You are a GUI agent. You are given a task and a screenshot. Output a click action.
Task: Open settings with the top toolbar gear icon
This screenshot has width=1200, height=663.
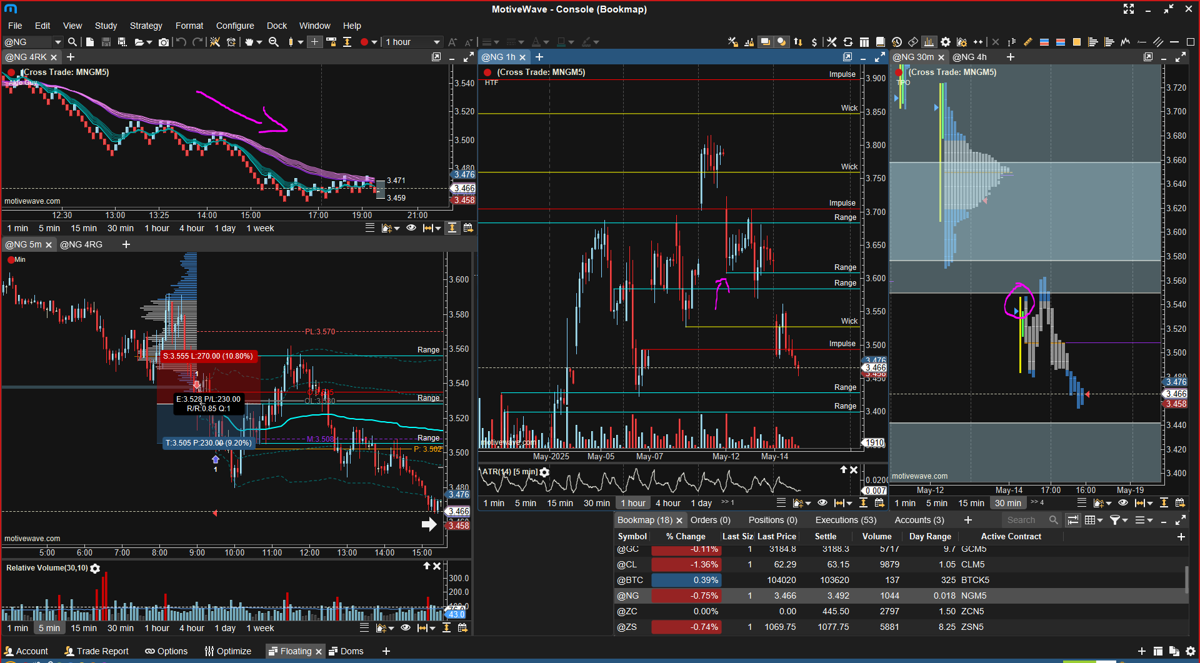(x=946, y=42)
